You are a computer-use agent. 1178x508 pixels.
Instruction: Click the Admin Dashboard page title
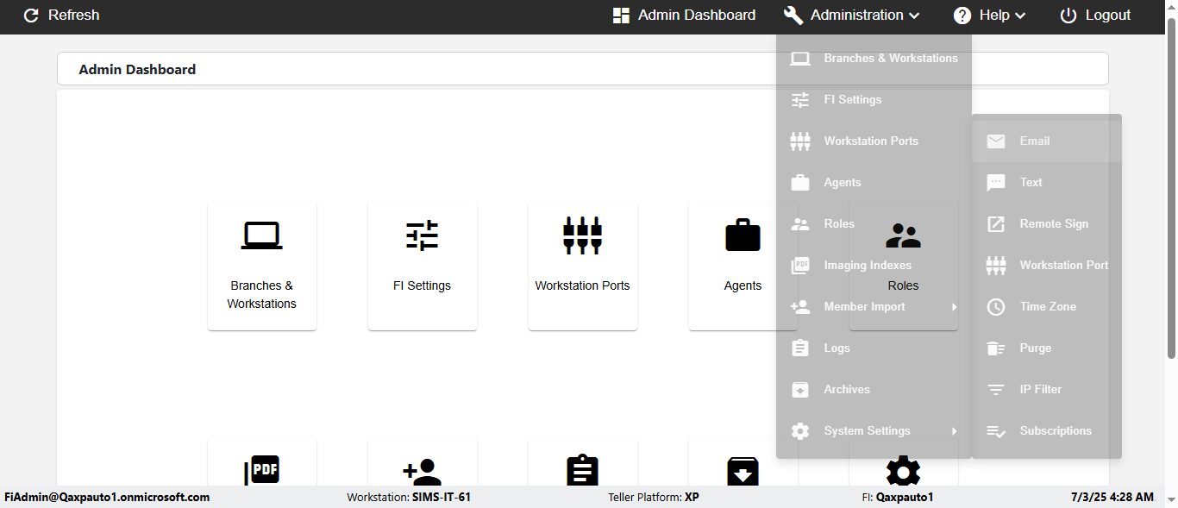point(137,70)
